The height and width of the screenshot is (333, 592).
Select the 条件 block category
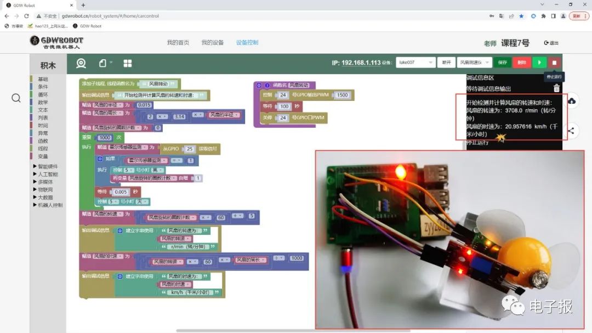click(43, 87)
